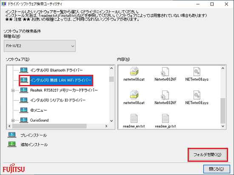This screenshot has width=234, height=175.
Task: Select the NETwtw08.sys file icon
Action: [x=197, y=95]
